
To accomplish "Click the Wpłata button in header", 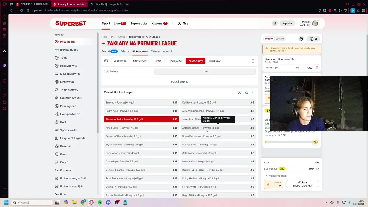I will 287,24.
